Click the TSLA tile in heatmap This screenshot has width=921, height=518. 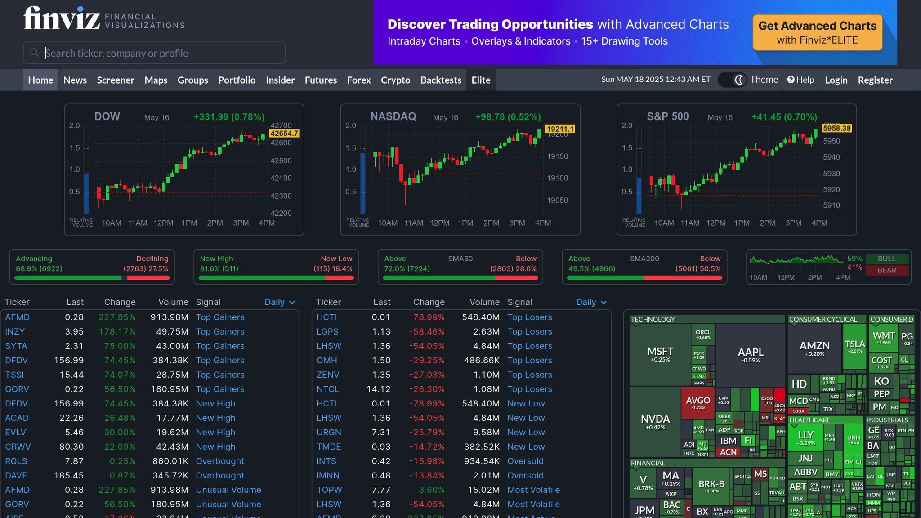click(854, 346)
